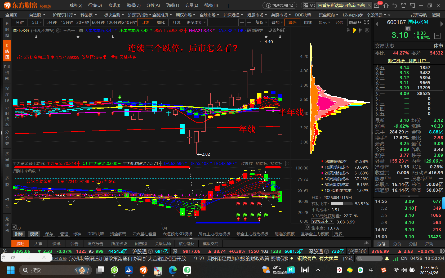
Task: Toggle the 筹码 chip distribution panel
Action: point(292,23)
